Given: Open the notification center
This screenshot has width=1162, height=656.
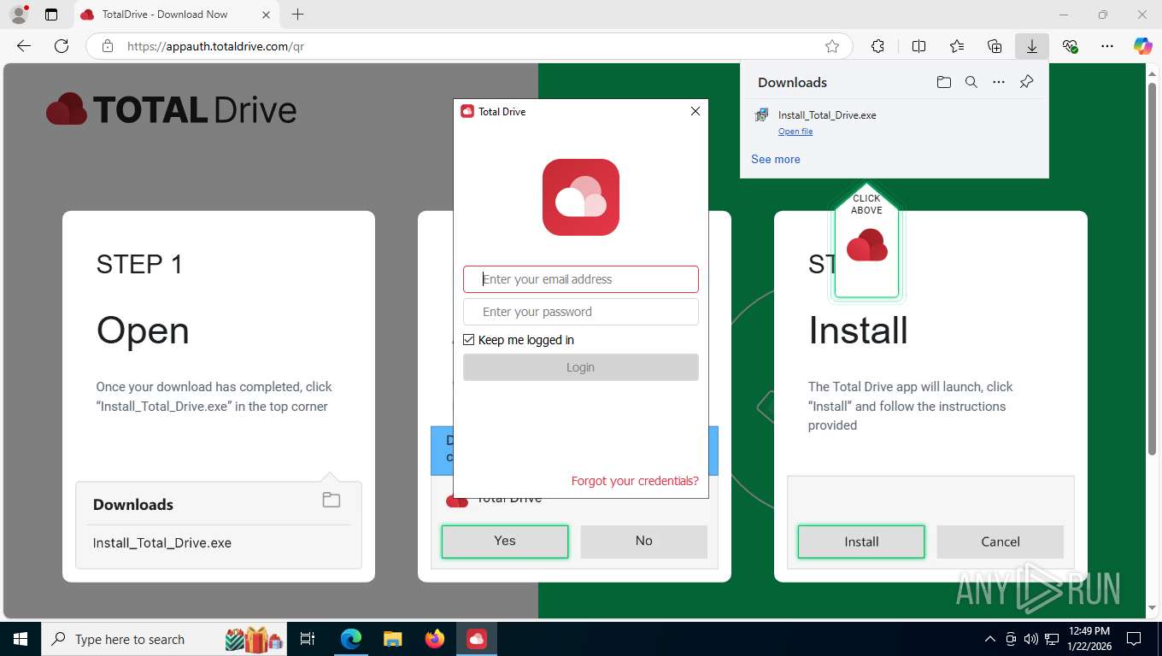Looking at the screenshot, I should coord(1134,639).
